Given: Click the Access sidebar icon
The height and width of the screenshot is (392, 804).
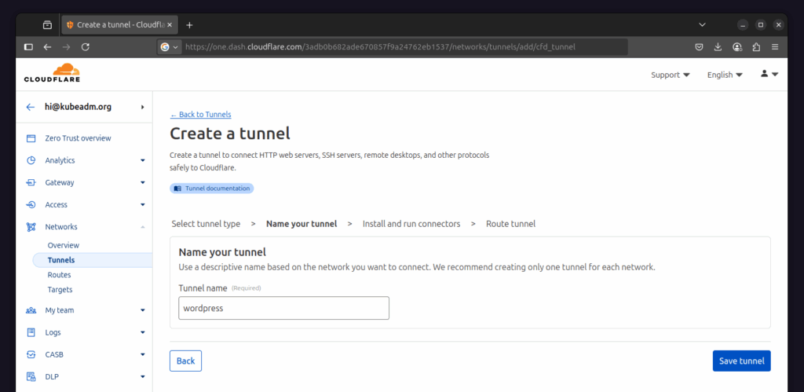Looking at the screenshot, I should pos(31,204).
